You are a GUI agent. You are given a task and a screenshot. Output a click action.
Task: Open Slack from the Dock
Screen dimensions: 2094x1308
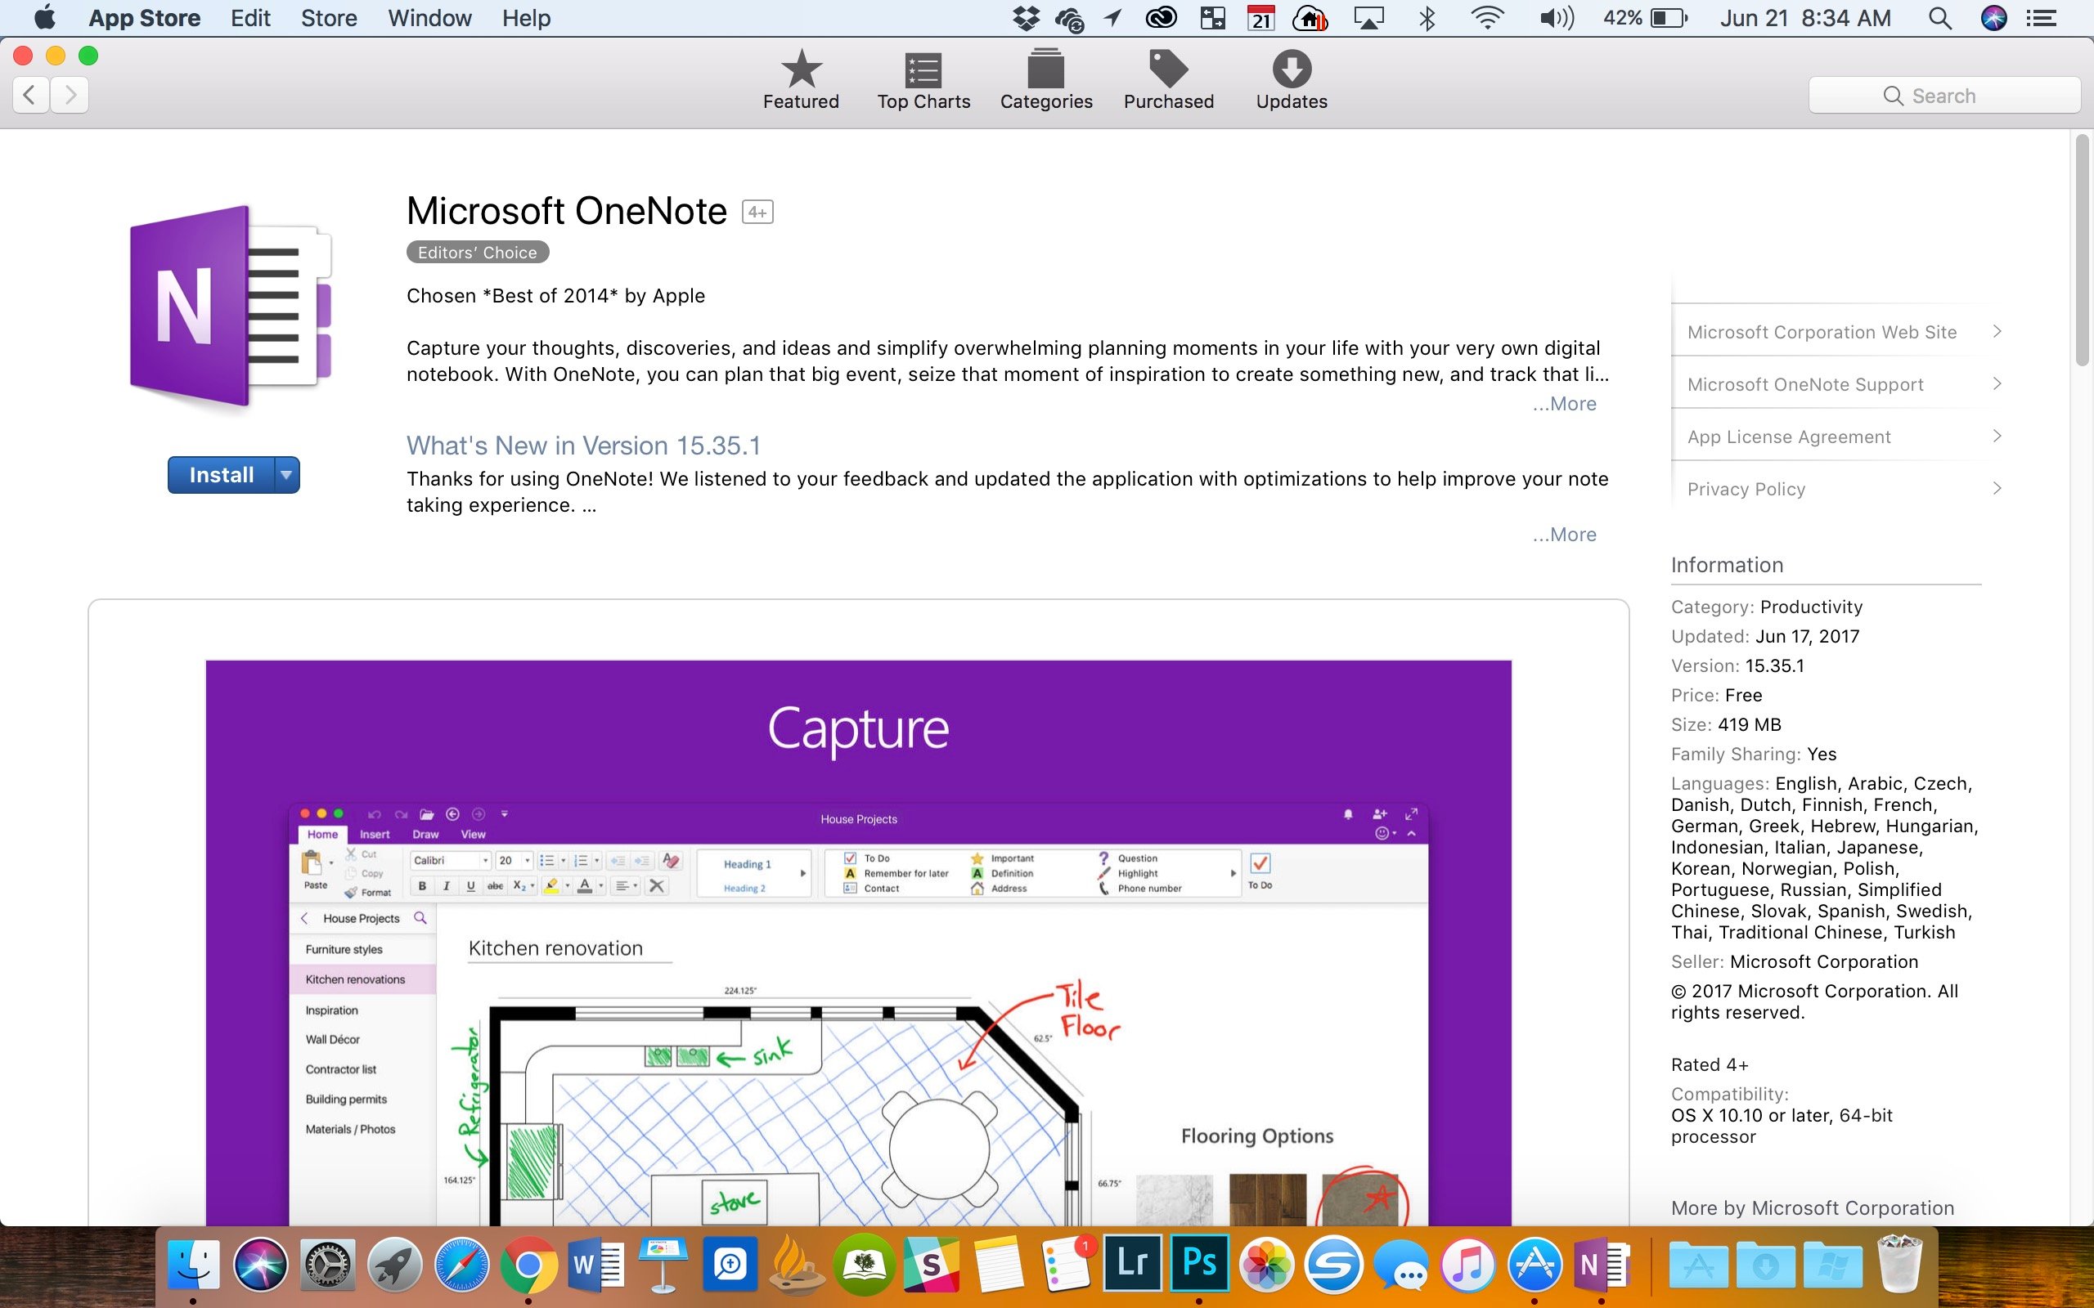tap(932, 1265)
